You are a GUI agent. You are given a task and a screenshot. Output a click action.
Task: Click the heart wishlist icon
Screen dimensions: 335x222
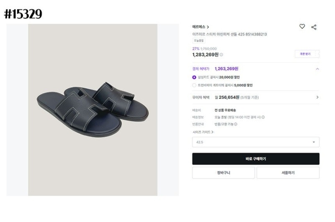click(302, 27)
